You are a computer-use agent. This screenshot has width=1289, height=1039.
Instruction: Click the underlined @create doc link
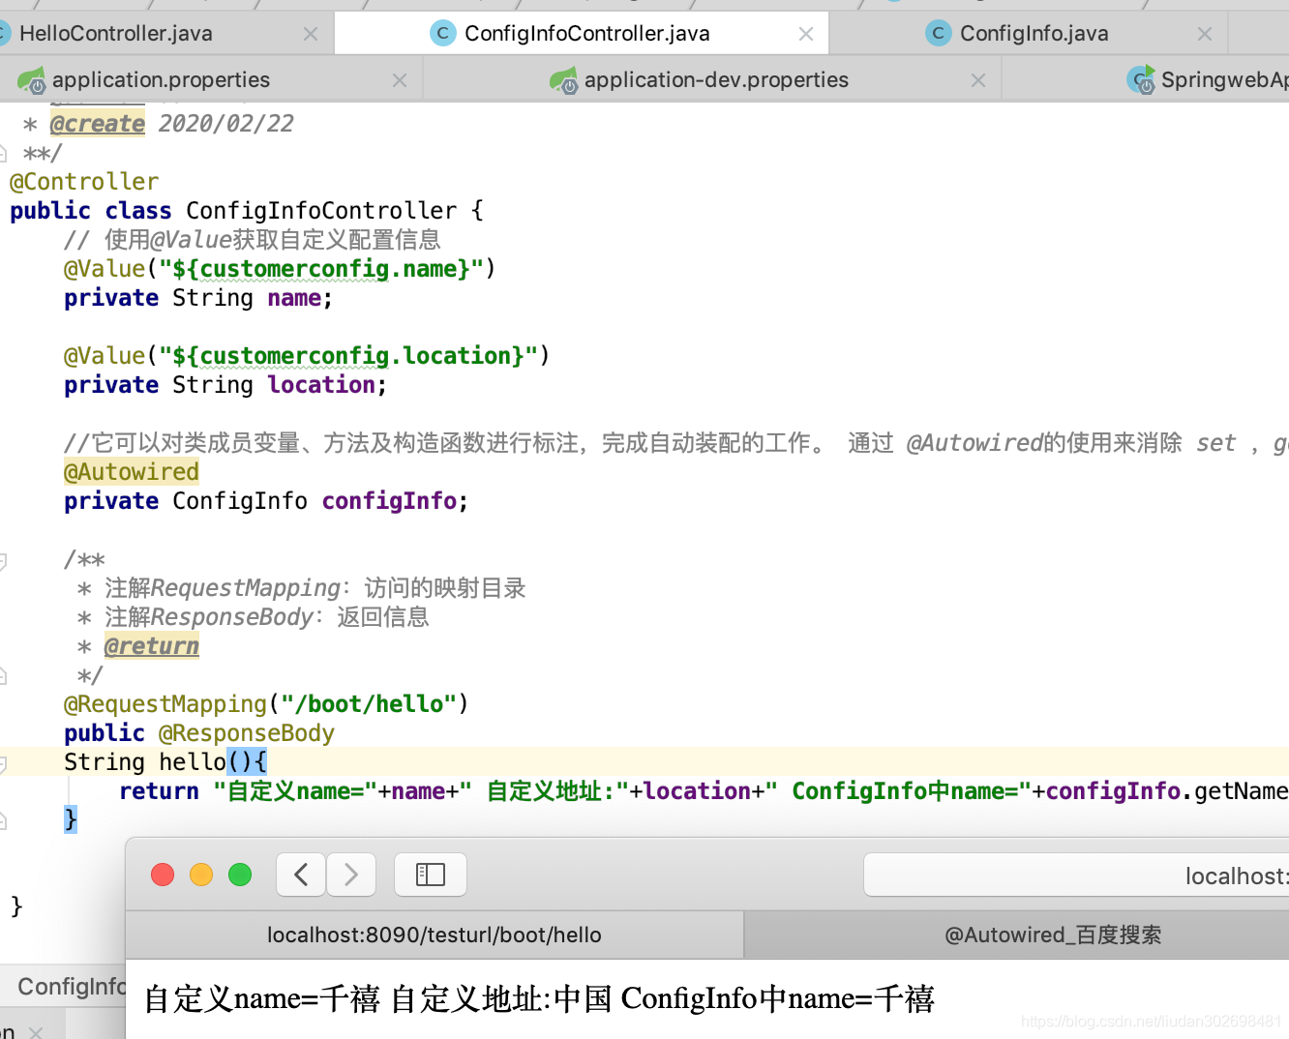click(x=97, y=123)
